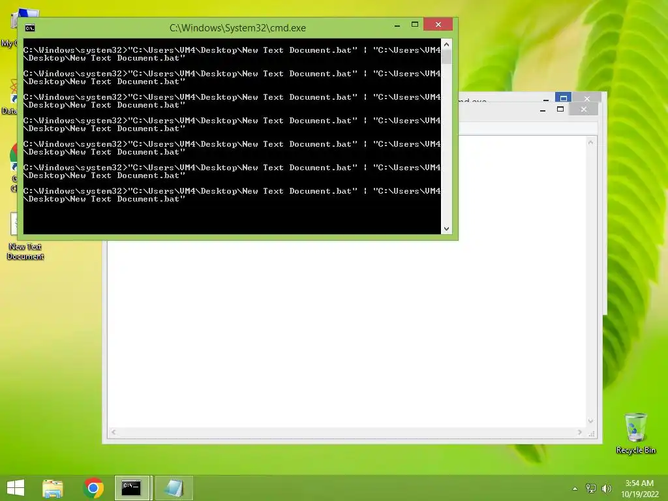Viewport: 668px width, 501px height.
Task: Close the Notepad window behind
Action: tap(584, 110)
